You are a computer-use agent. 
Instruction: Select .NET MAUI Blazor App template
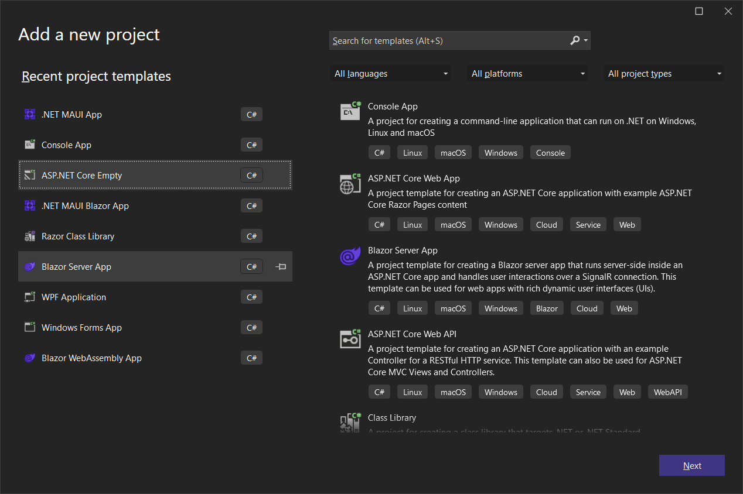(x=155, y=206)
